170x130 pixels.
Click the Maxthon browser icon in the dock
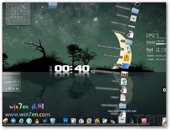pos(13,121)
